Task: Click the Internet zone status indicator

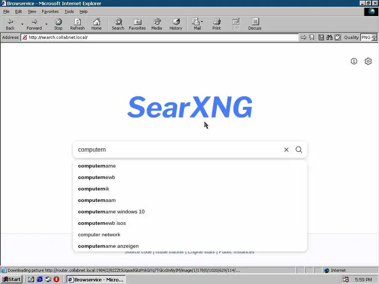Action: pos(335,270)
